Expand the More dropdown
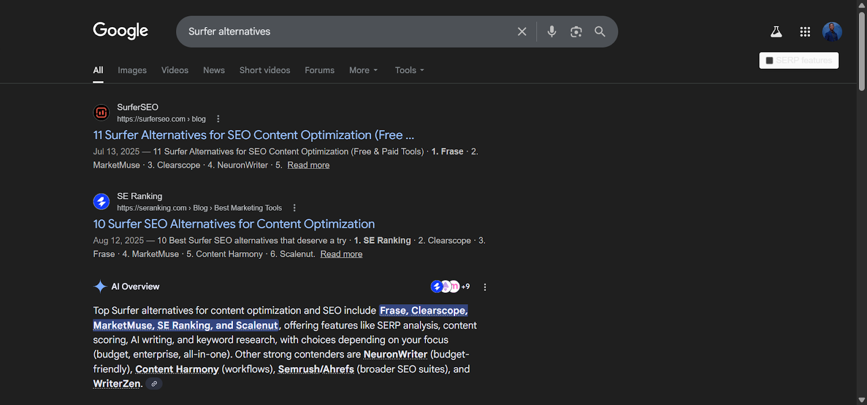 tap(364, 70)
